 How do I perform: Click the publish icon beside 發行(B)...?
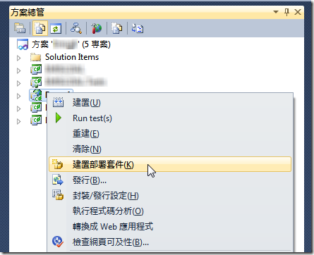[x=58, y=180]
